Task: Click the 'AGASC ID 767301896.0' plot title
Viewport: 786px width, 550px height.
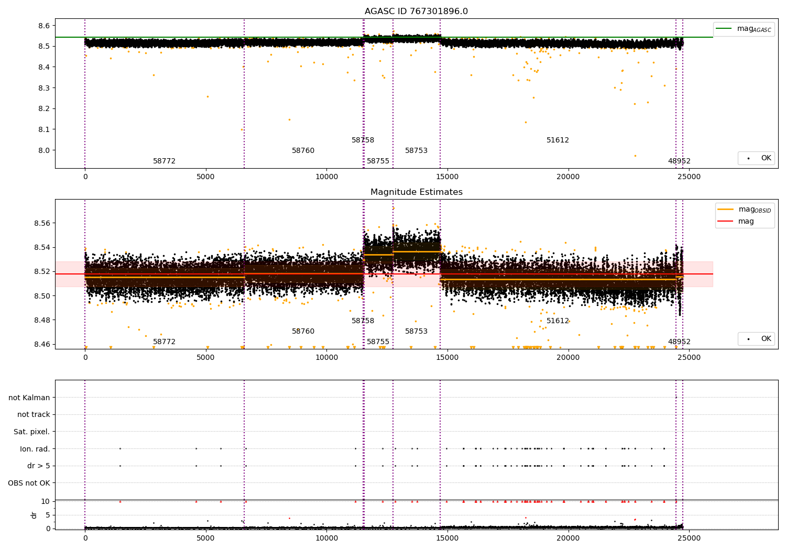Action: click(x=416, y=12)
